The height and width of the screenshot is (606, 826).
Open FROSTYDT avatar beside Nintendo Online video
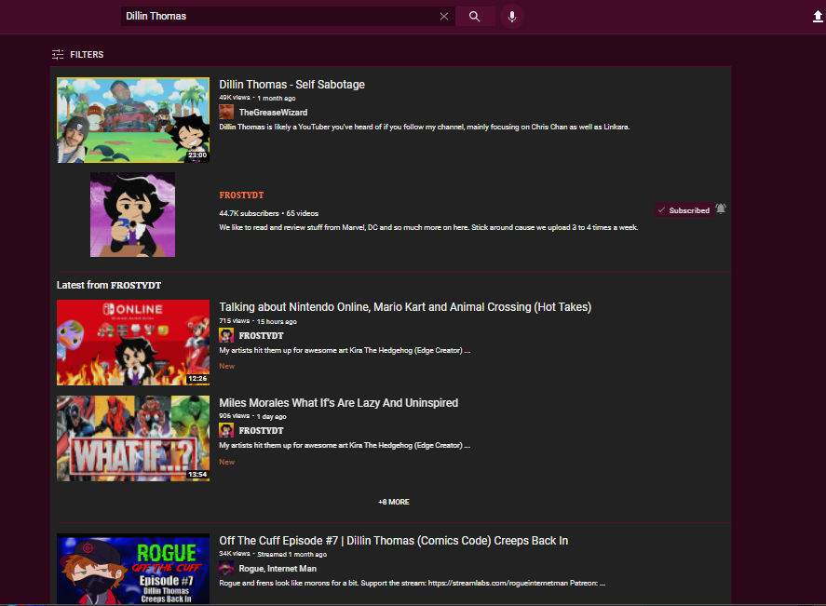(226, 335)
